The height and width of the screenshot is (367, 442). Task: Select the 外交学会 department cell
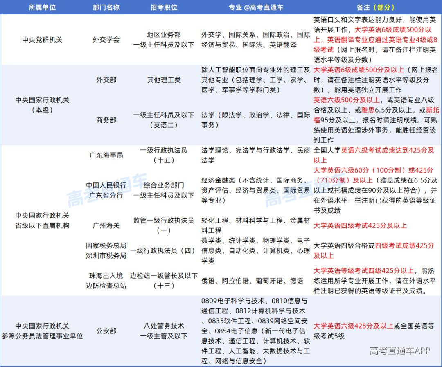click(x=106, y=40)
